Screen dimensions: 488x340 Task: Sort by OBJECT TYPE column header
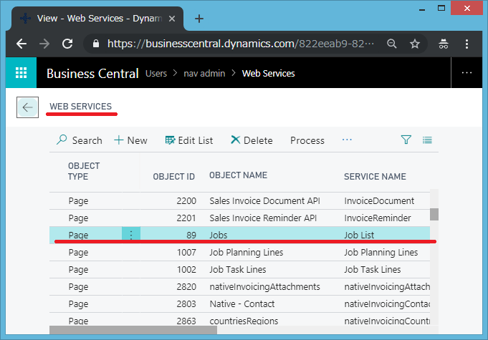click(84, 171)
